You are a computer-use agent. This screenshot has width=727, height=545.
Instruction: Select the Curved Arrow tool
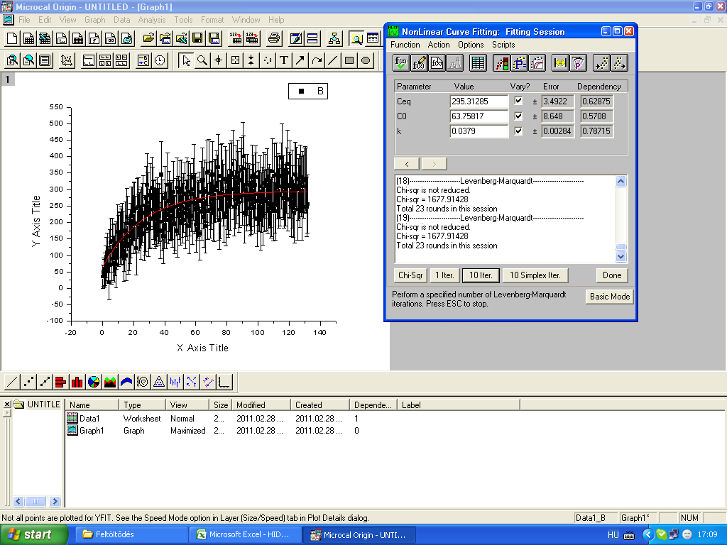pyautogui.click(x=317, y=60)
